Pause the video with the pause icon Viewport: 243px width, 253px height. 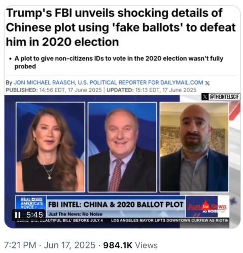[x=17, y=215]
